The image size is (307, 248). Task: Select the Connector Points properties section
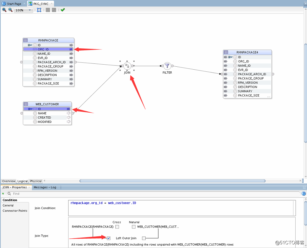[15, 211]
